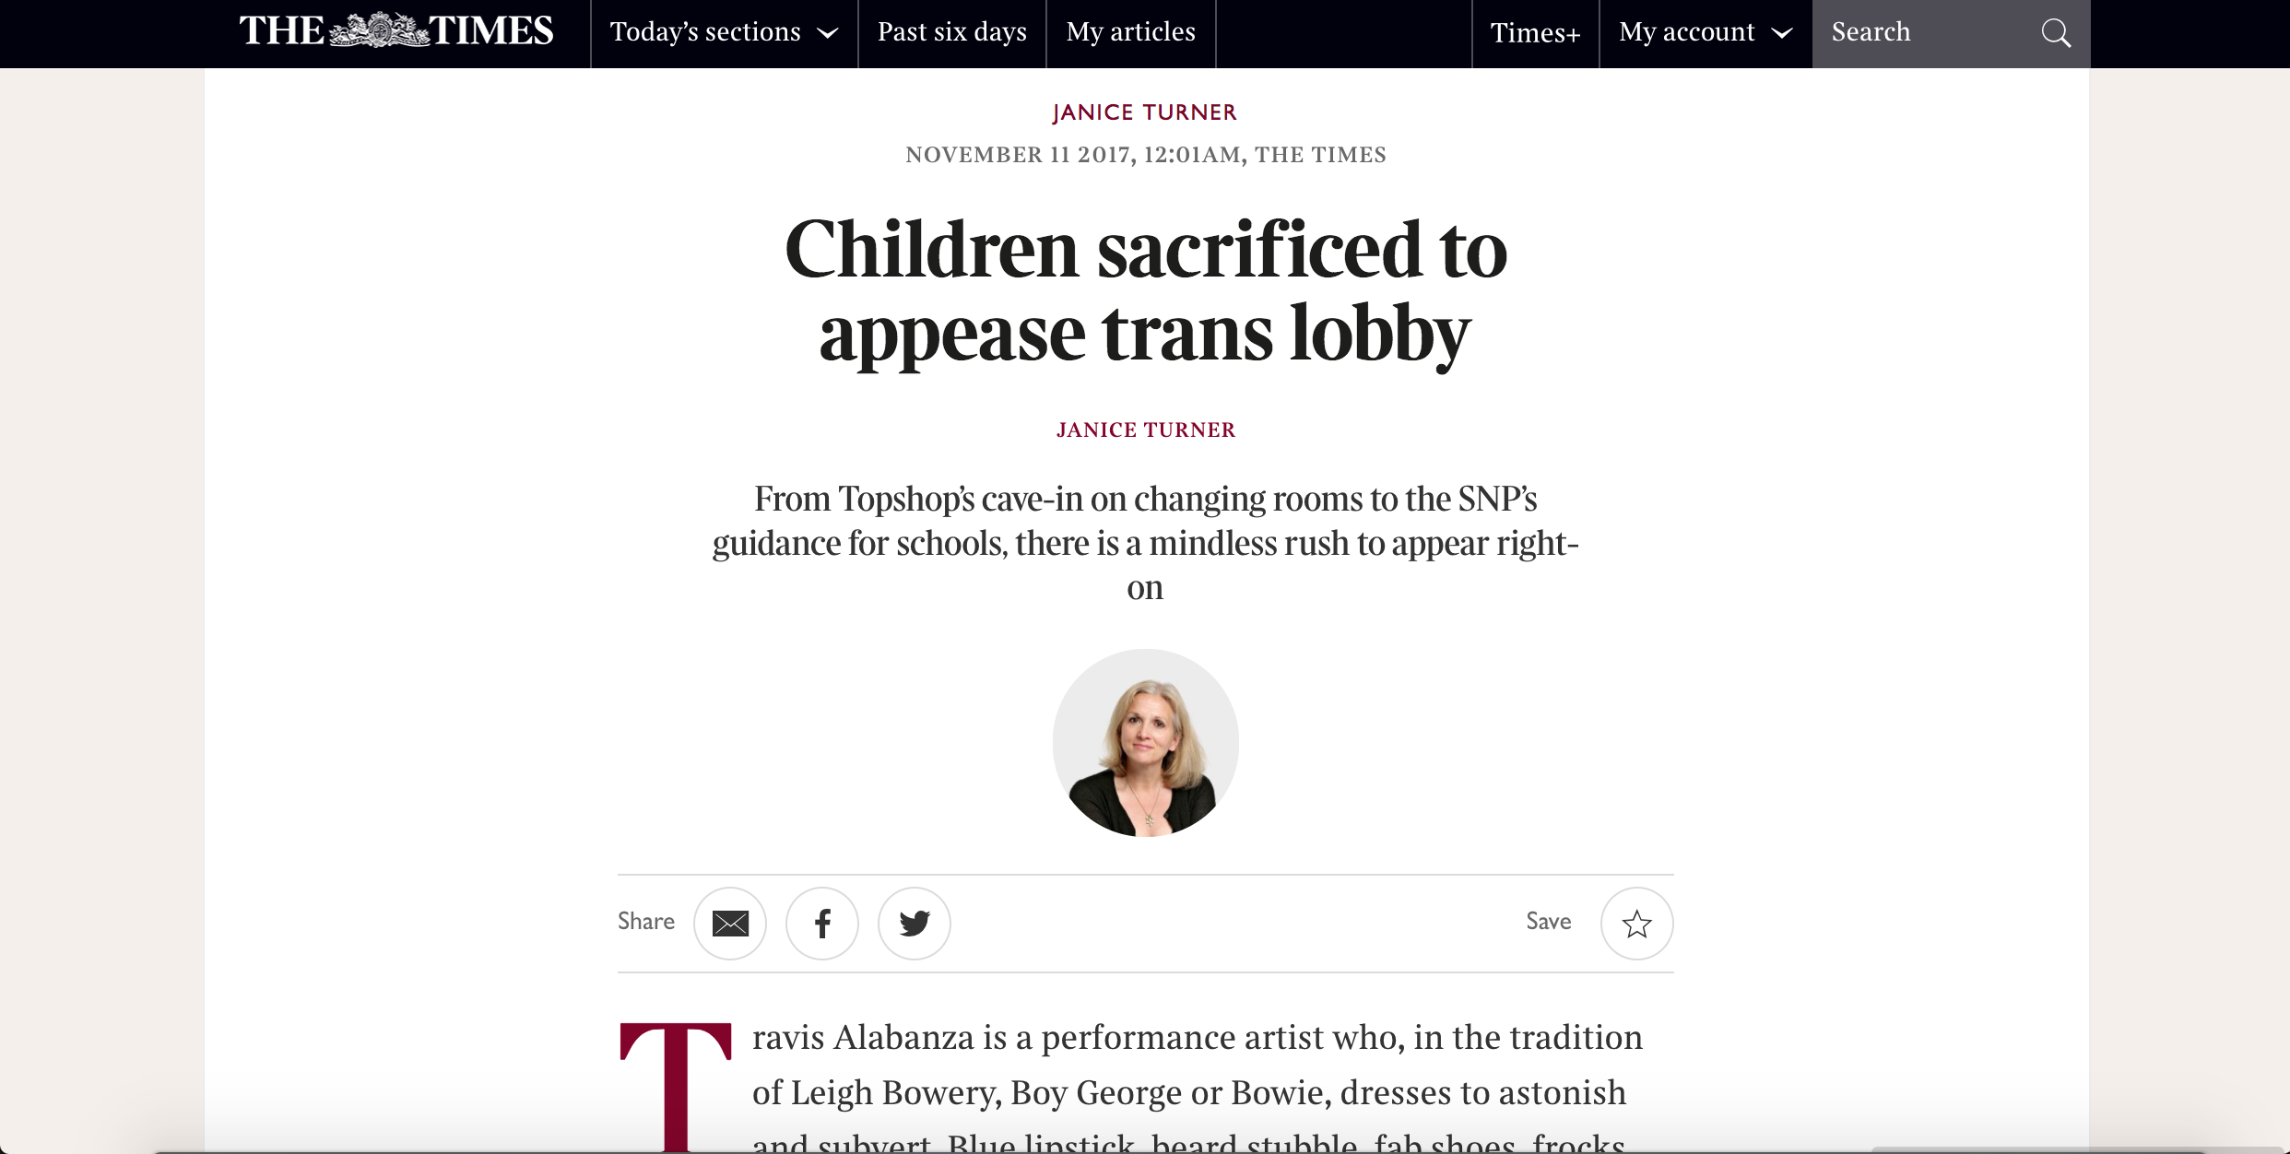2290x1154 pixels.
Task: Go to The Times homepage logo
Action: click(x=396, y=31)
